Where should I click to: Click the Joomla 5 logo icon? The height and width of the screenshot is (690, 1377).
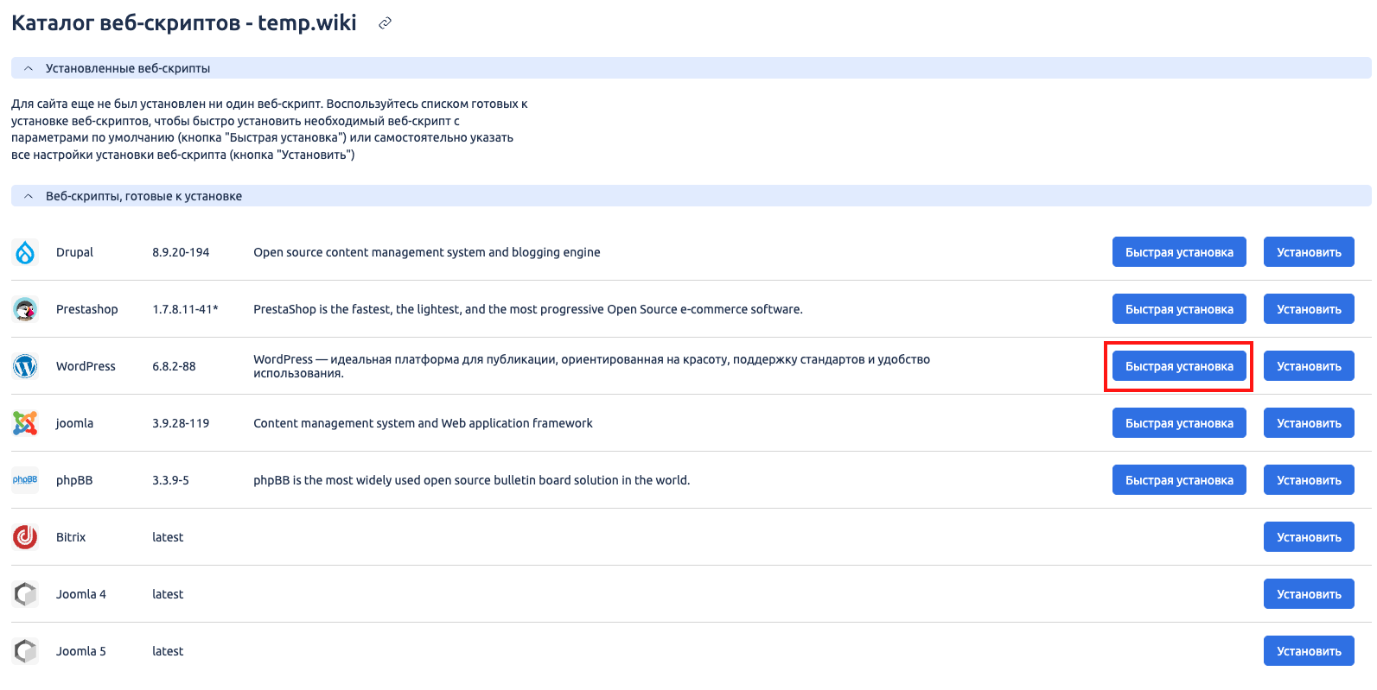coord(25,651)
